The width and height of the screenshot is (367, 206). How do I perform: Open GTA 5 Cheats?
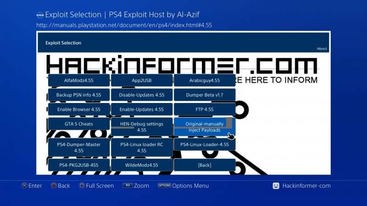(78, 124)
